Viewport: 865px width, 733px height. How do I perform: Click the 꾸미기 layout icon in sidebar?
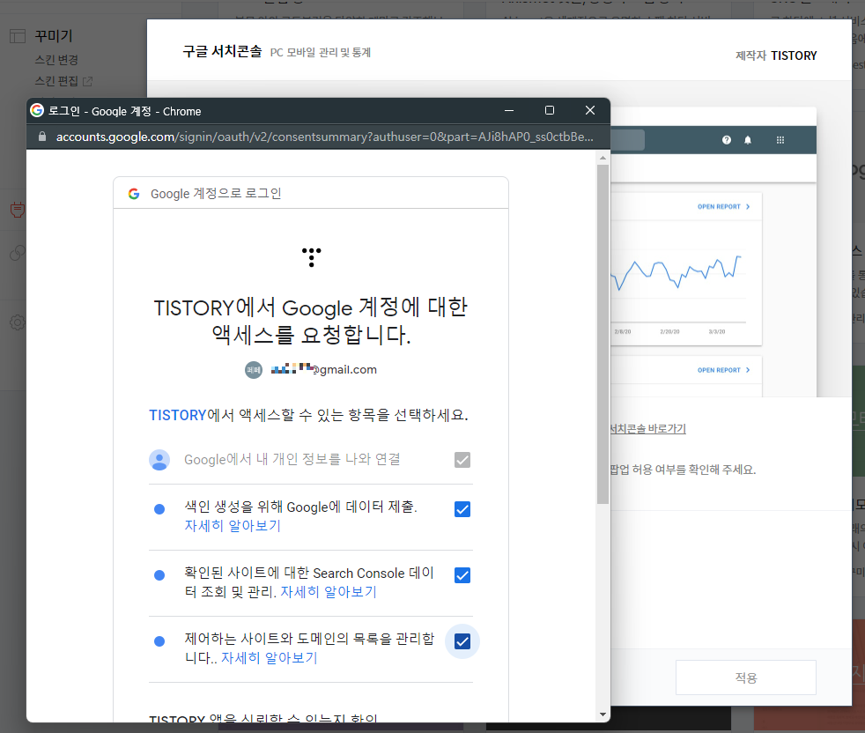pos(18,36)
